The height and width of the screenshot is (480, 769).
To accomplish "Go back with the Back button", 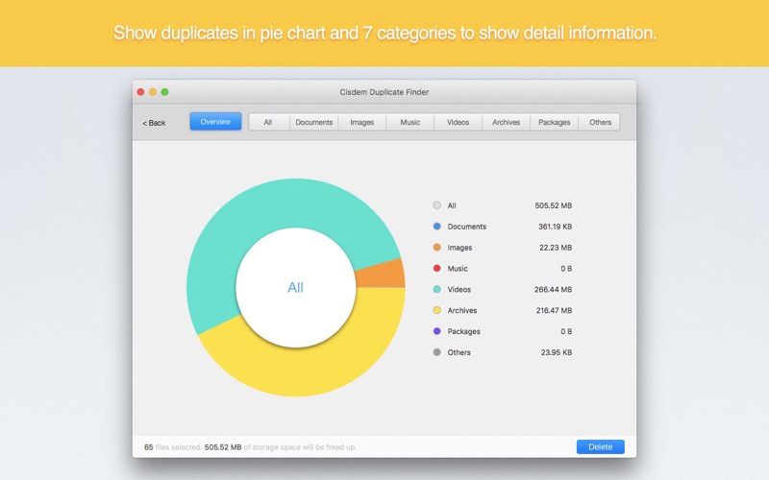I will (154, 123).
